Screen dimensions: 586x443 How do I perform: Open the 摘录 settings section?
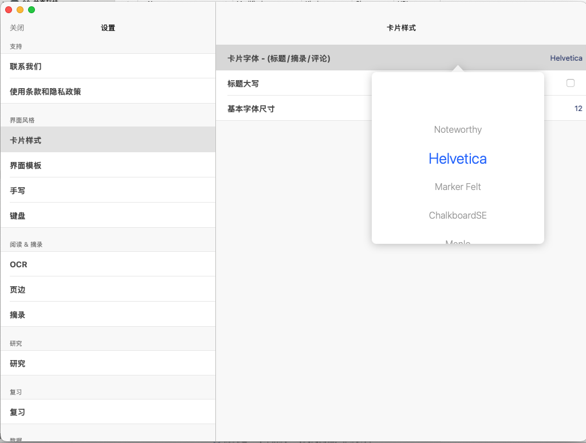point(18,315)
